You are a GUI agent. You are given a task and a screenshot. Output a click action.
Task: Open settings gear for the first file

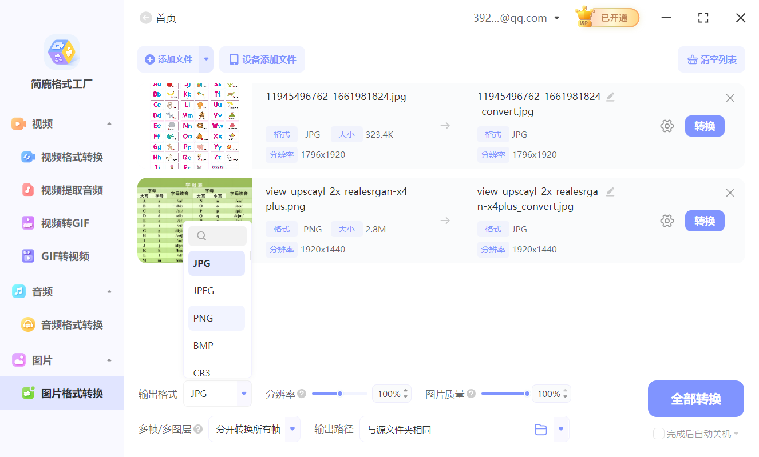(x=667, y=126)
